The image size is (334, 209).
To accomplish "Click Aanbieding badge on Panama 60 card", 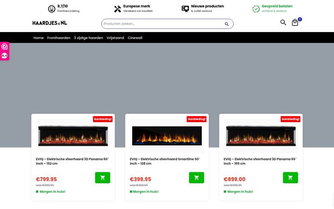I will click(103, 119).
